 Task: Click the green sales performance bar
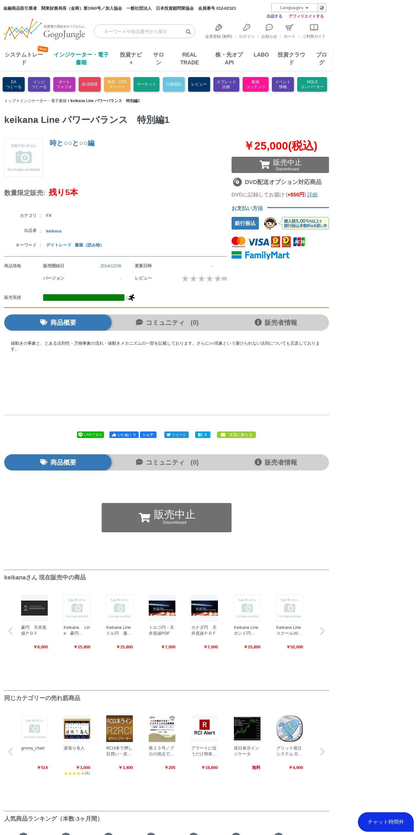coord(84,298)
